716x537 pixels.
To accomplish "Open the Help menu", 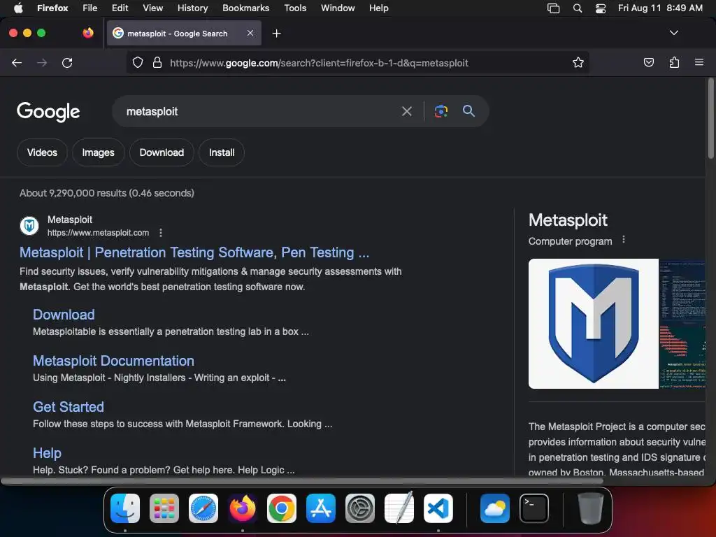I will [x=378, y=8].
